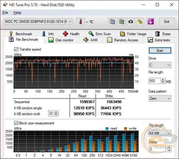Increase File length with up arrow
The width and height of the screenshot is (179, 159).
tap(163, 79)
